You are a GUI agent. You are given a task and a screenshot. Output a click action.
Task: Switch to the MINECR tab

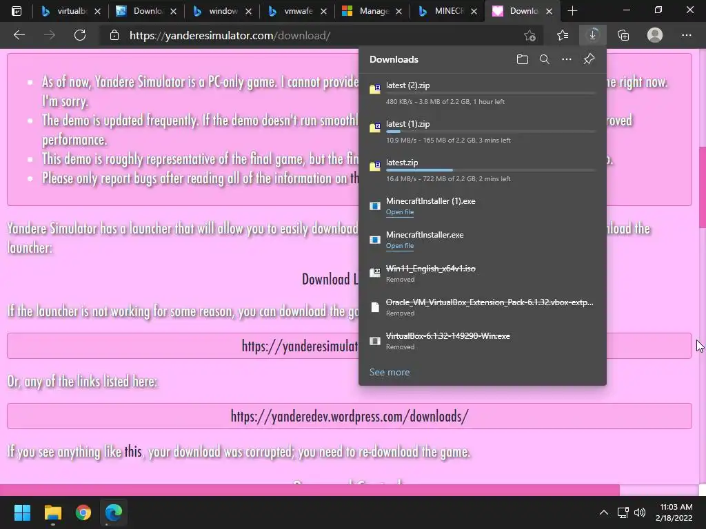(x=447, y=11)
